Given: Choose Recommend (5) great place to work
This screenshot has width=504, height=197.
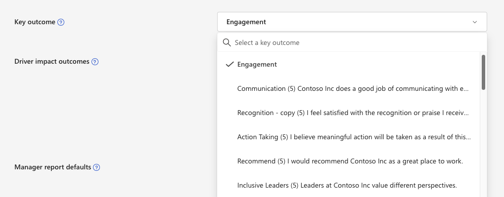Looking at the screenshot, I should coord(349,161).
